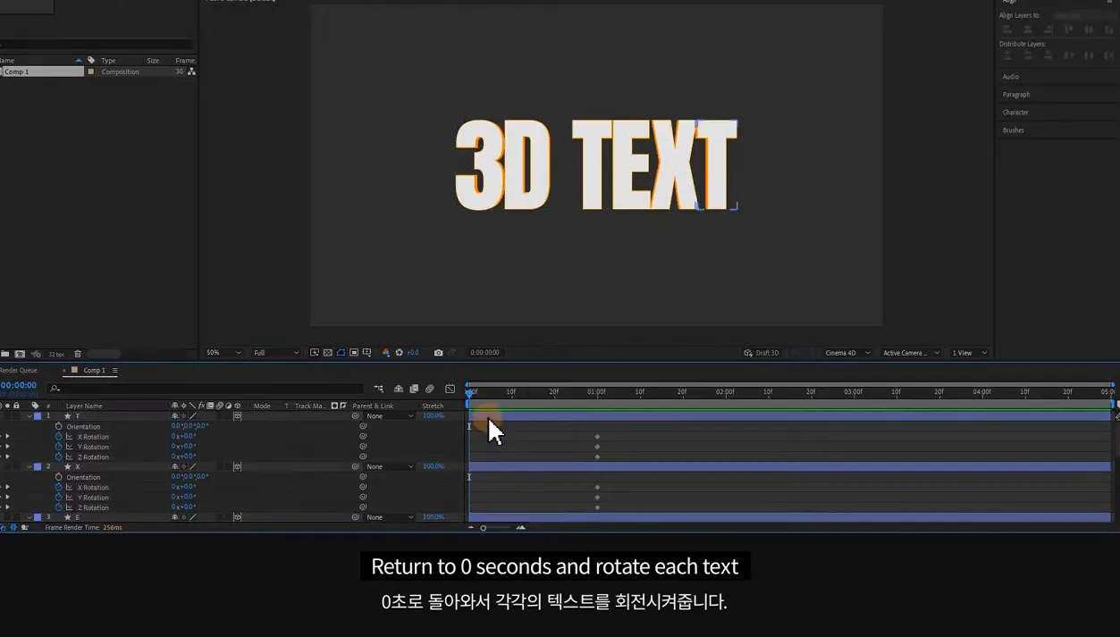Screen dimensions: 1120x637
Task: Click the reset exposure icon
Action: point(399,353)
